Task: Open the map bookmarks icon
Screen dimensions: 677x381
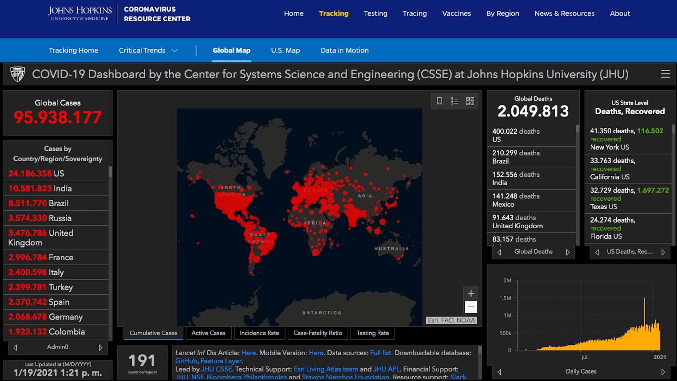Action: tap(439, 101)
